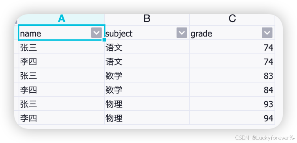
Task: Click the select-all corner triangle
Action: tap(16, 22)
